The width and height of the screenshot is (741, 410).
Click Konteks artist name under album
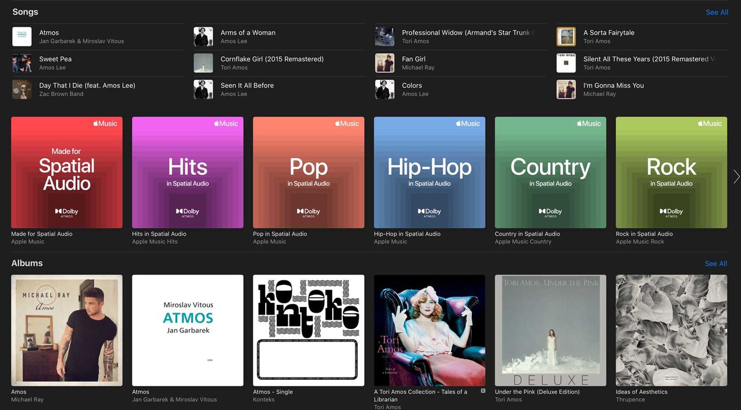coord(264,400)
